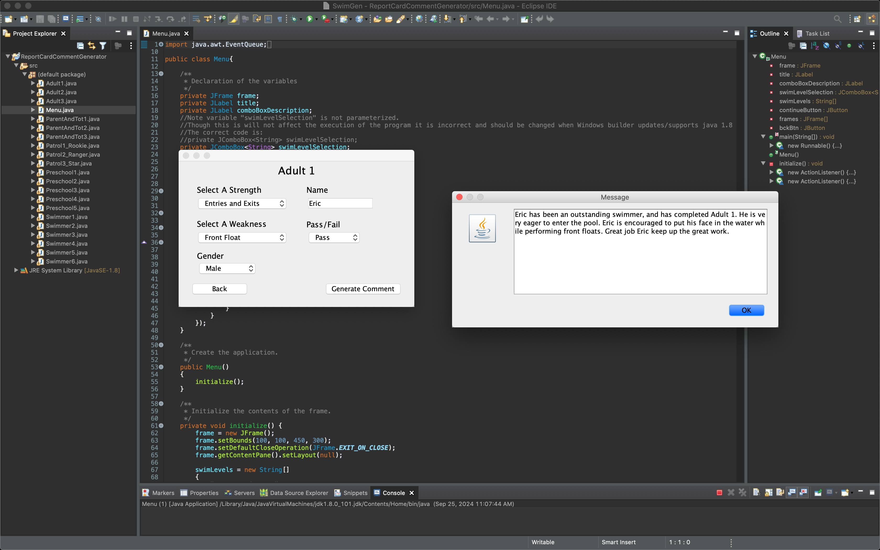The image size is (880, 550).
Task: Open Select A Weakness combo box
Action: [242, 238]
